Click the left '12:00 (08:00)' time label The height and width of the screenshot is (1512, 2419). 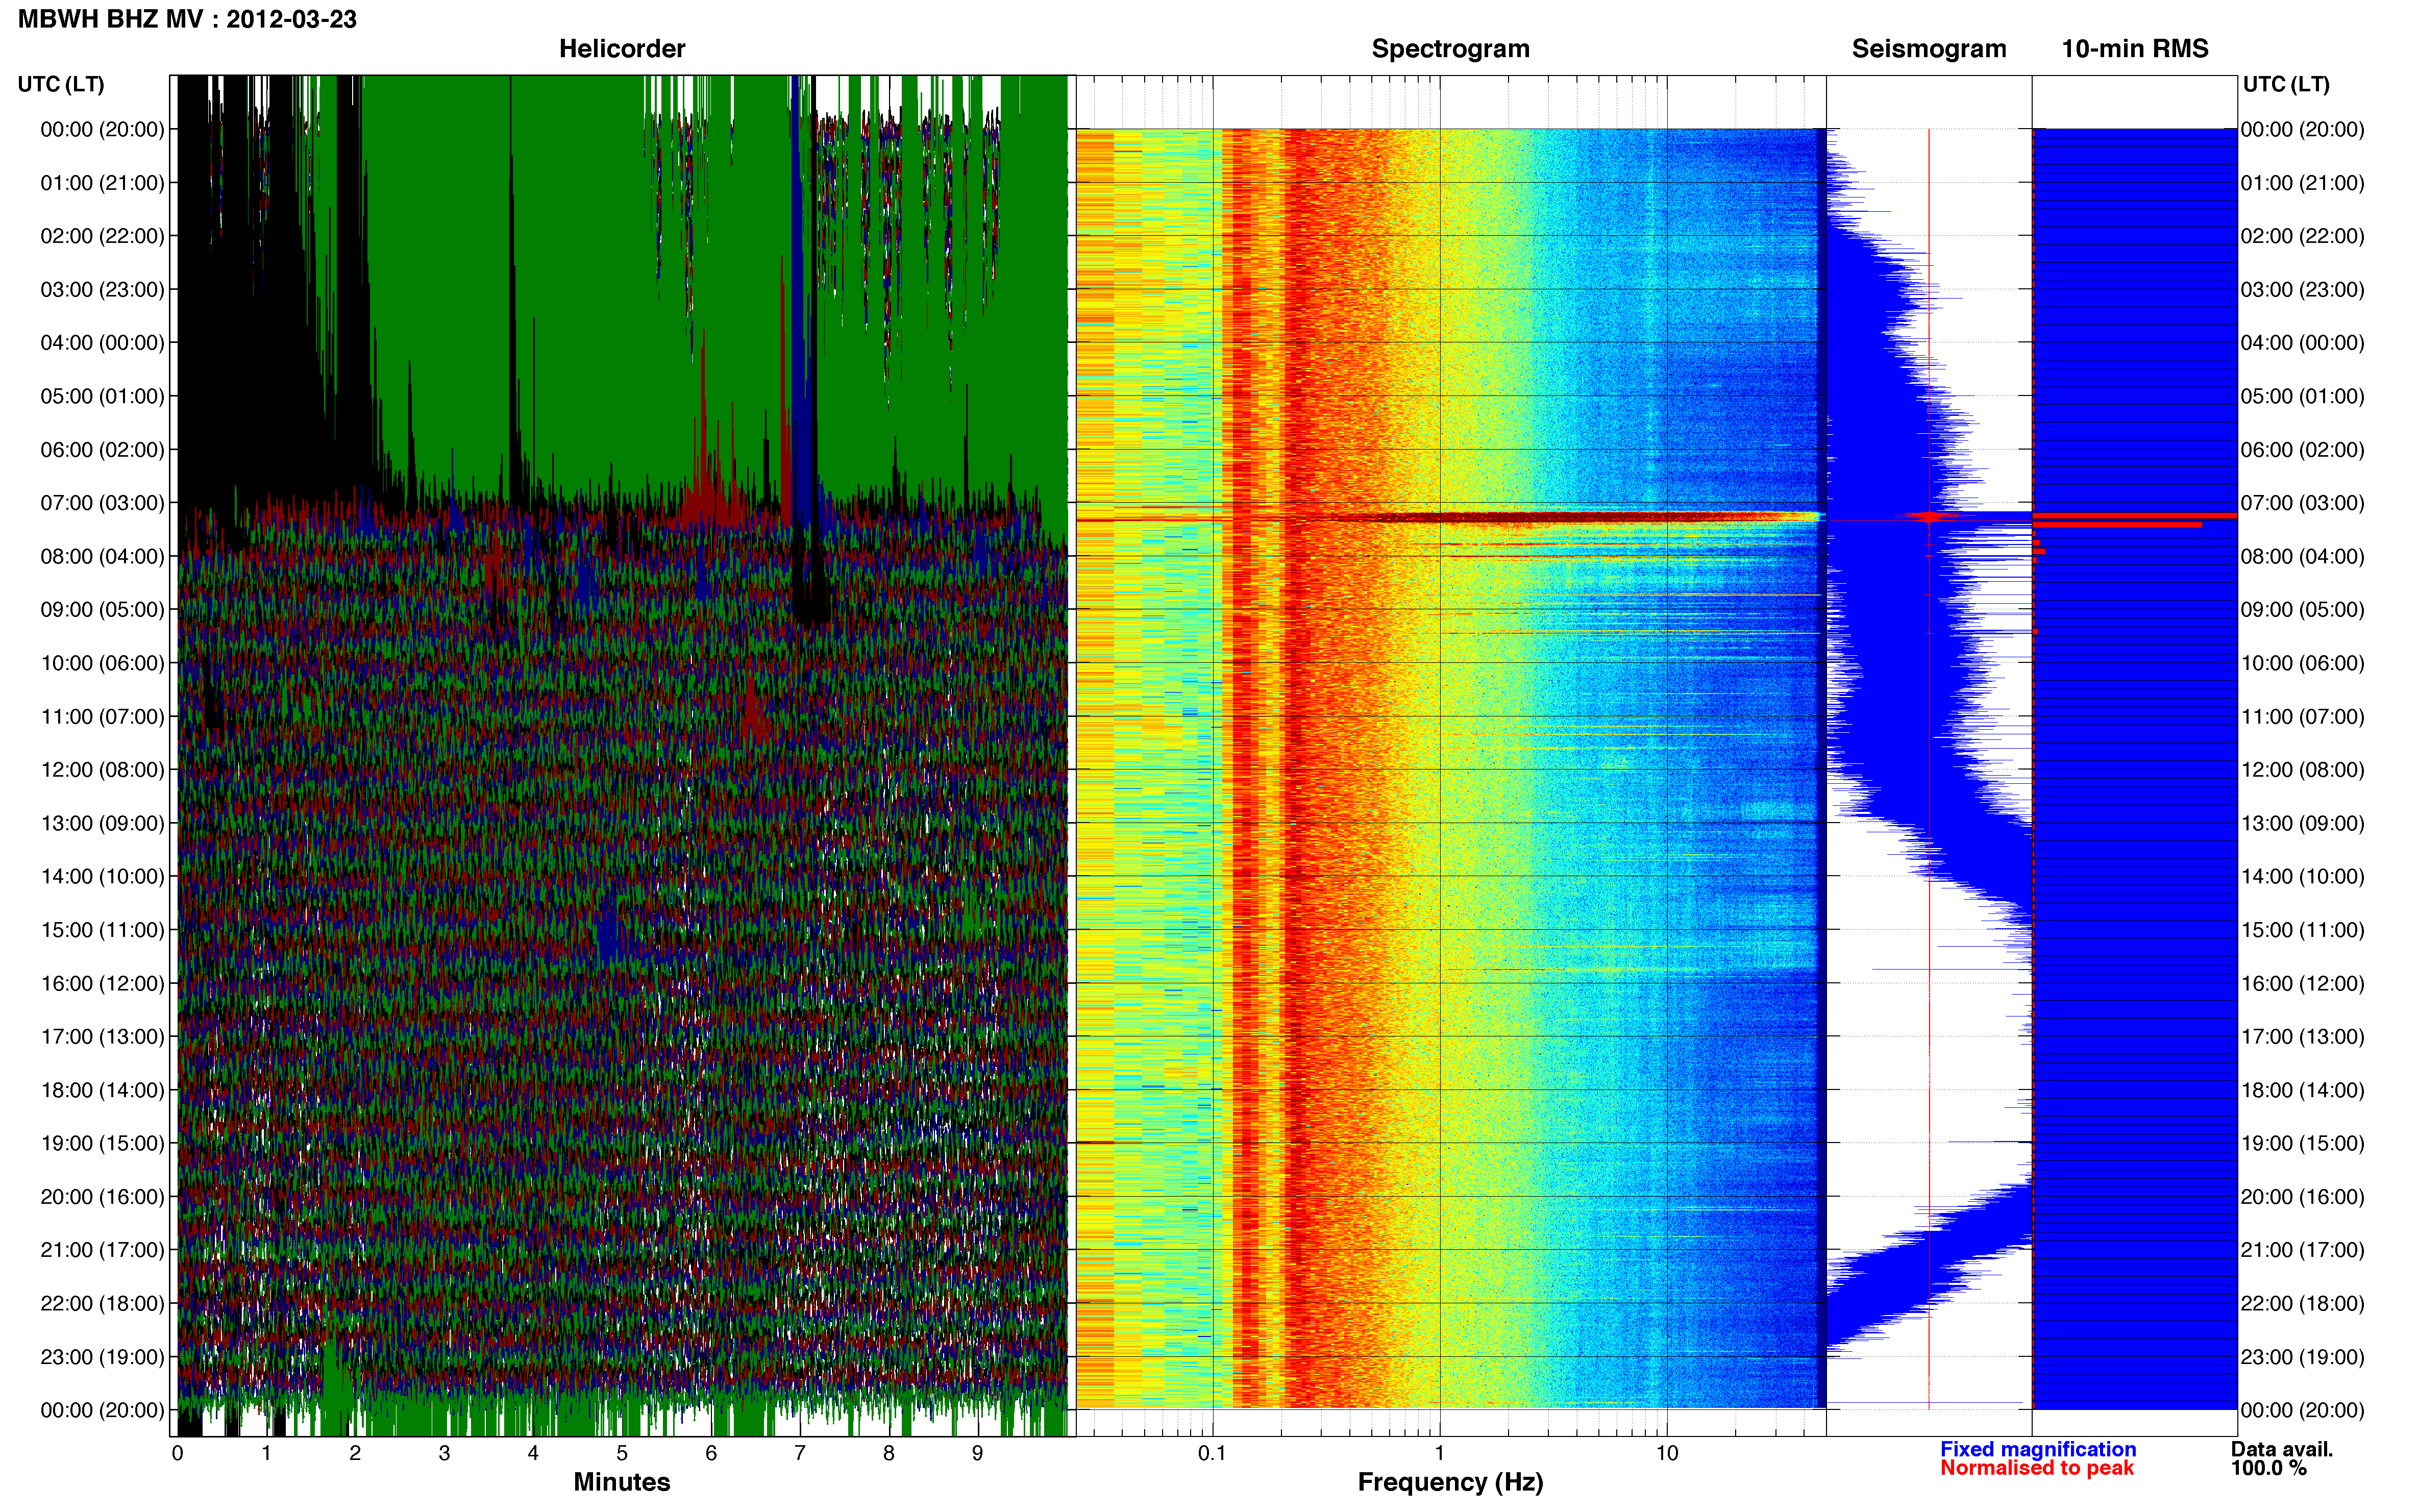click(102, 770)
